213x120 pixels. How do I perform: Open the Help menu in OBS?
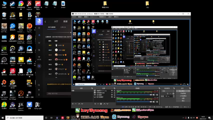pos(116,17)
